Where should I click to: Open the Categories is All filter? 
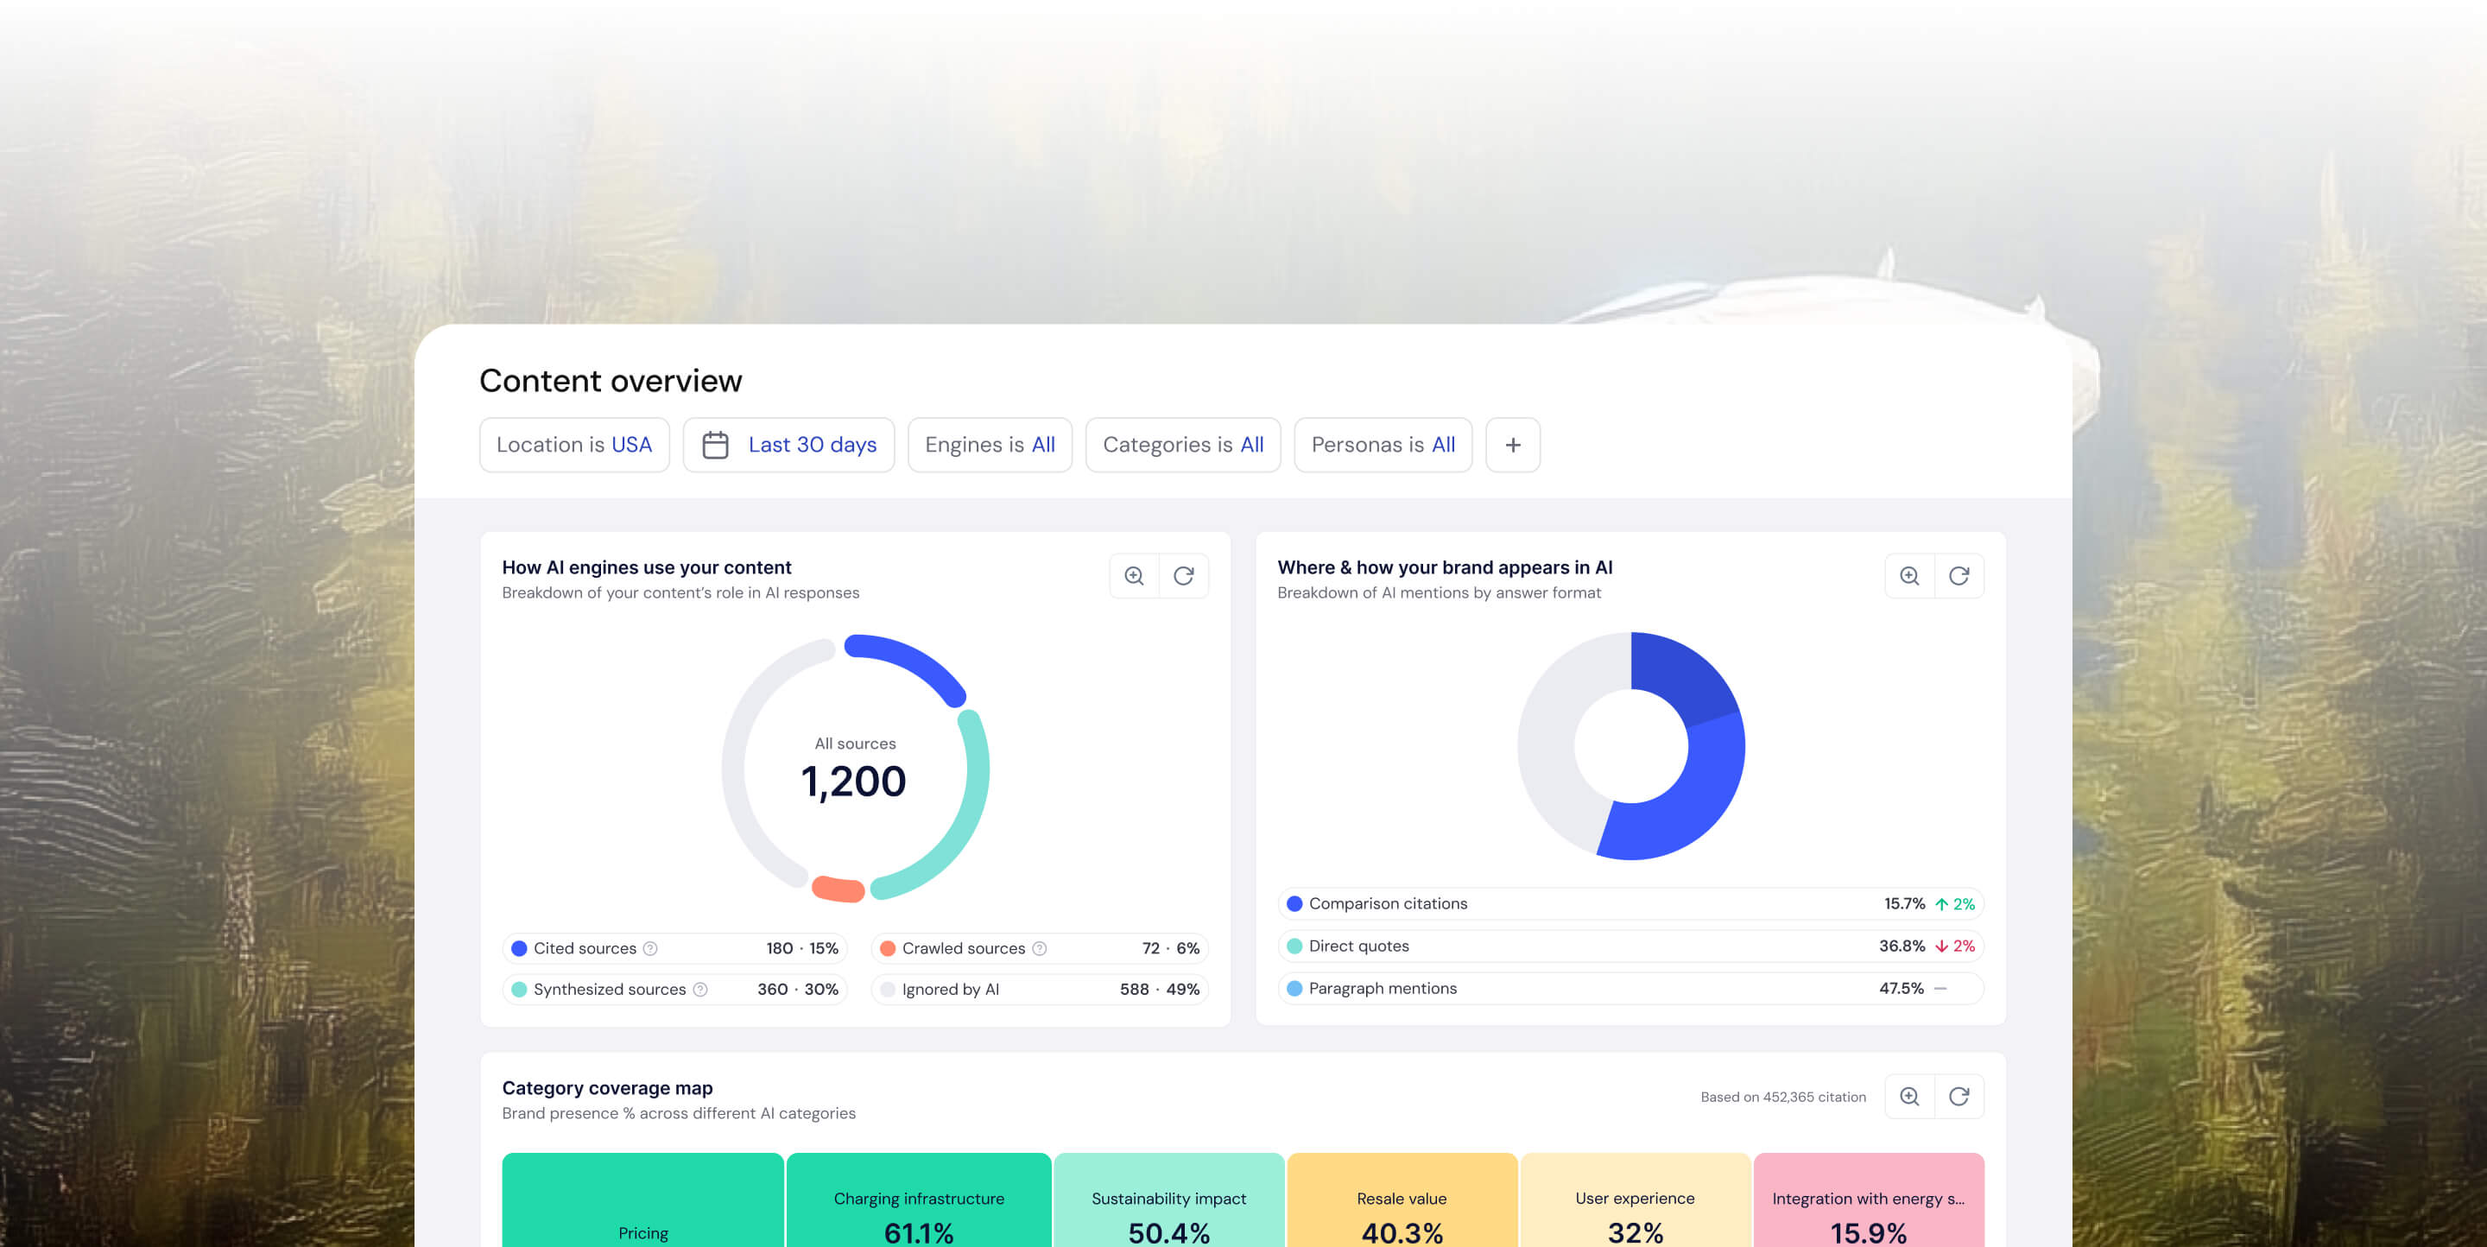1183,445
